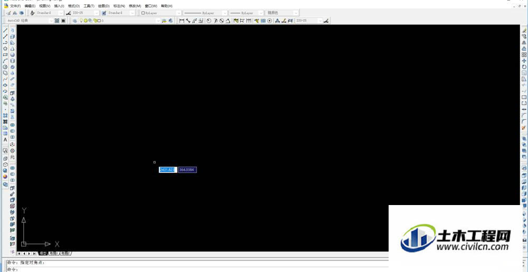Open the 绘图(D) menu
This screenshot has width=528, height=272.
click(103, 6)
